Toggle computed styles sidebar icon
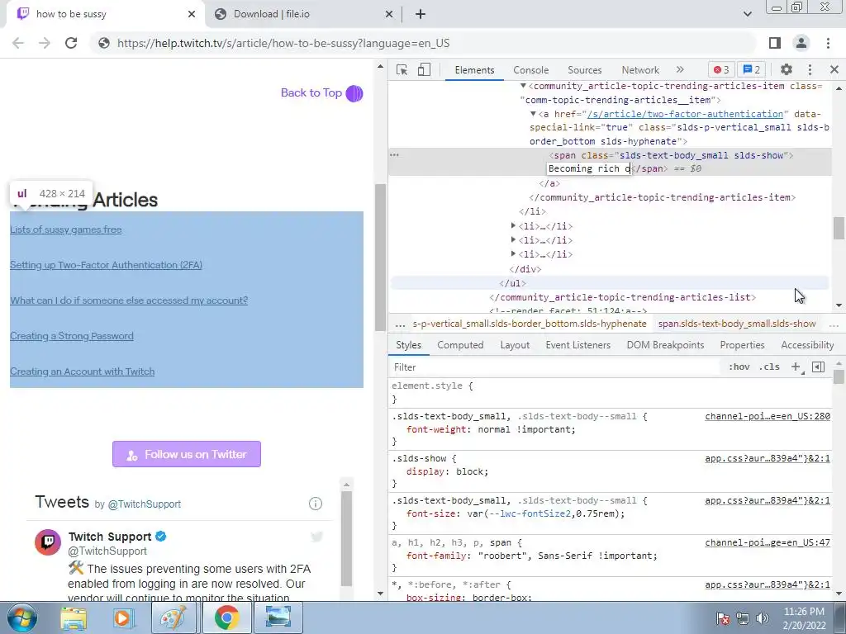Viewport: 846px width, 634px height. coord(819,367)
